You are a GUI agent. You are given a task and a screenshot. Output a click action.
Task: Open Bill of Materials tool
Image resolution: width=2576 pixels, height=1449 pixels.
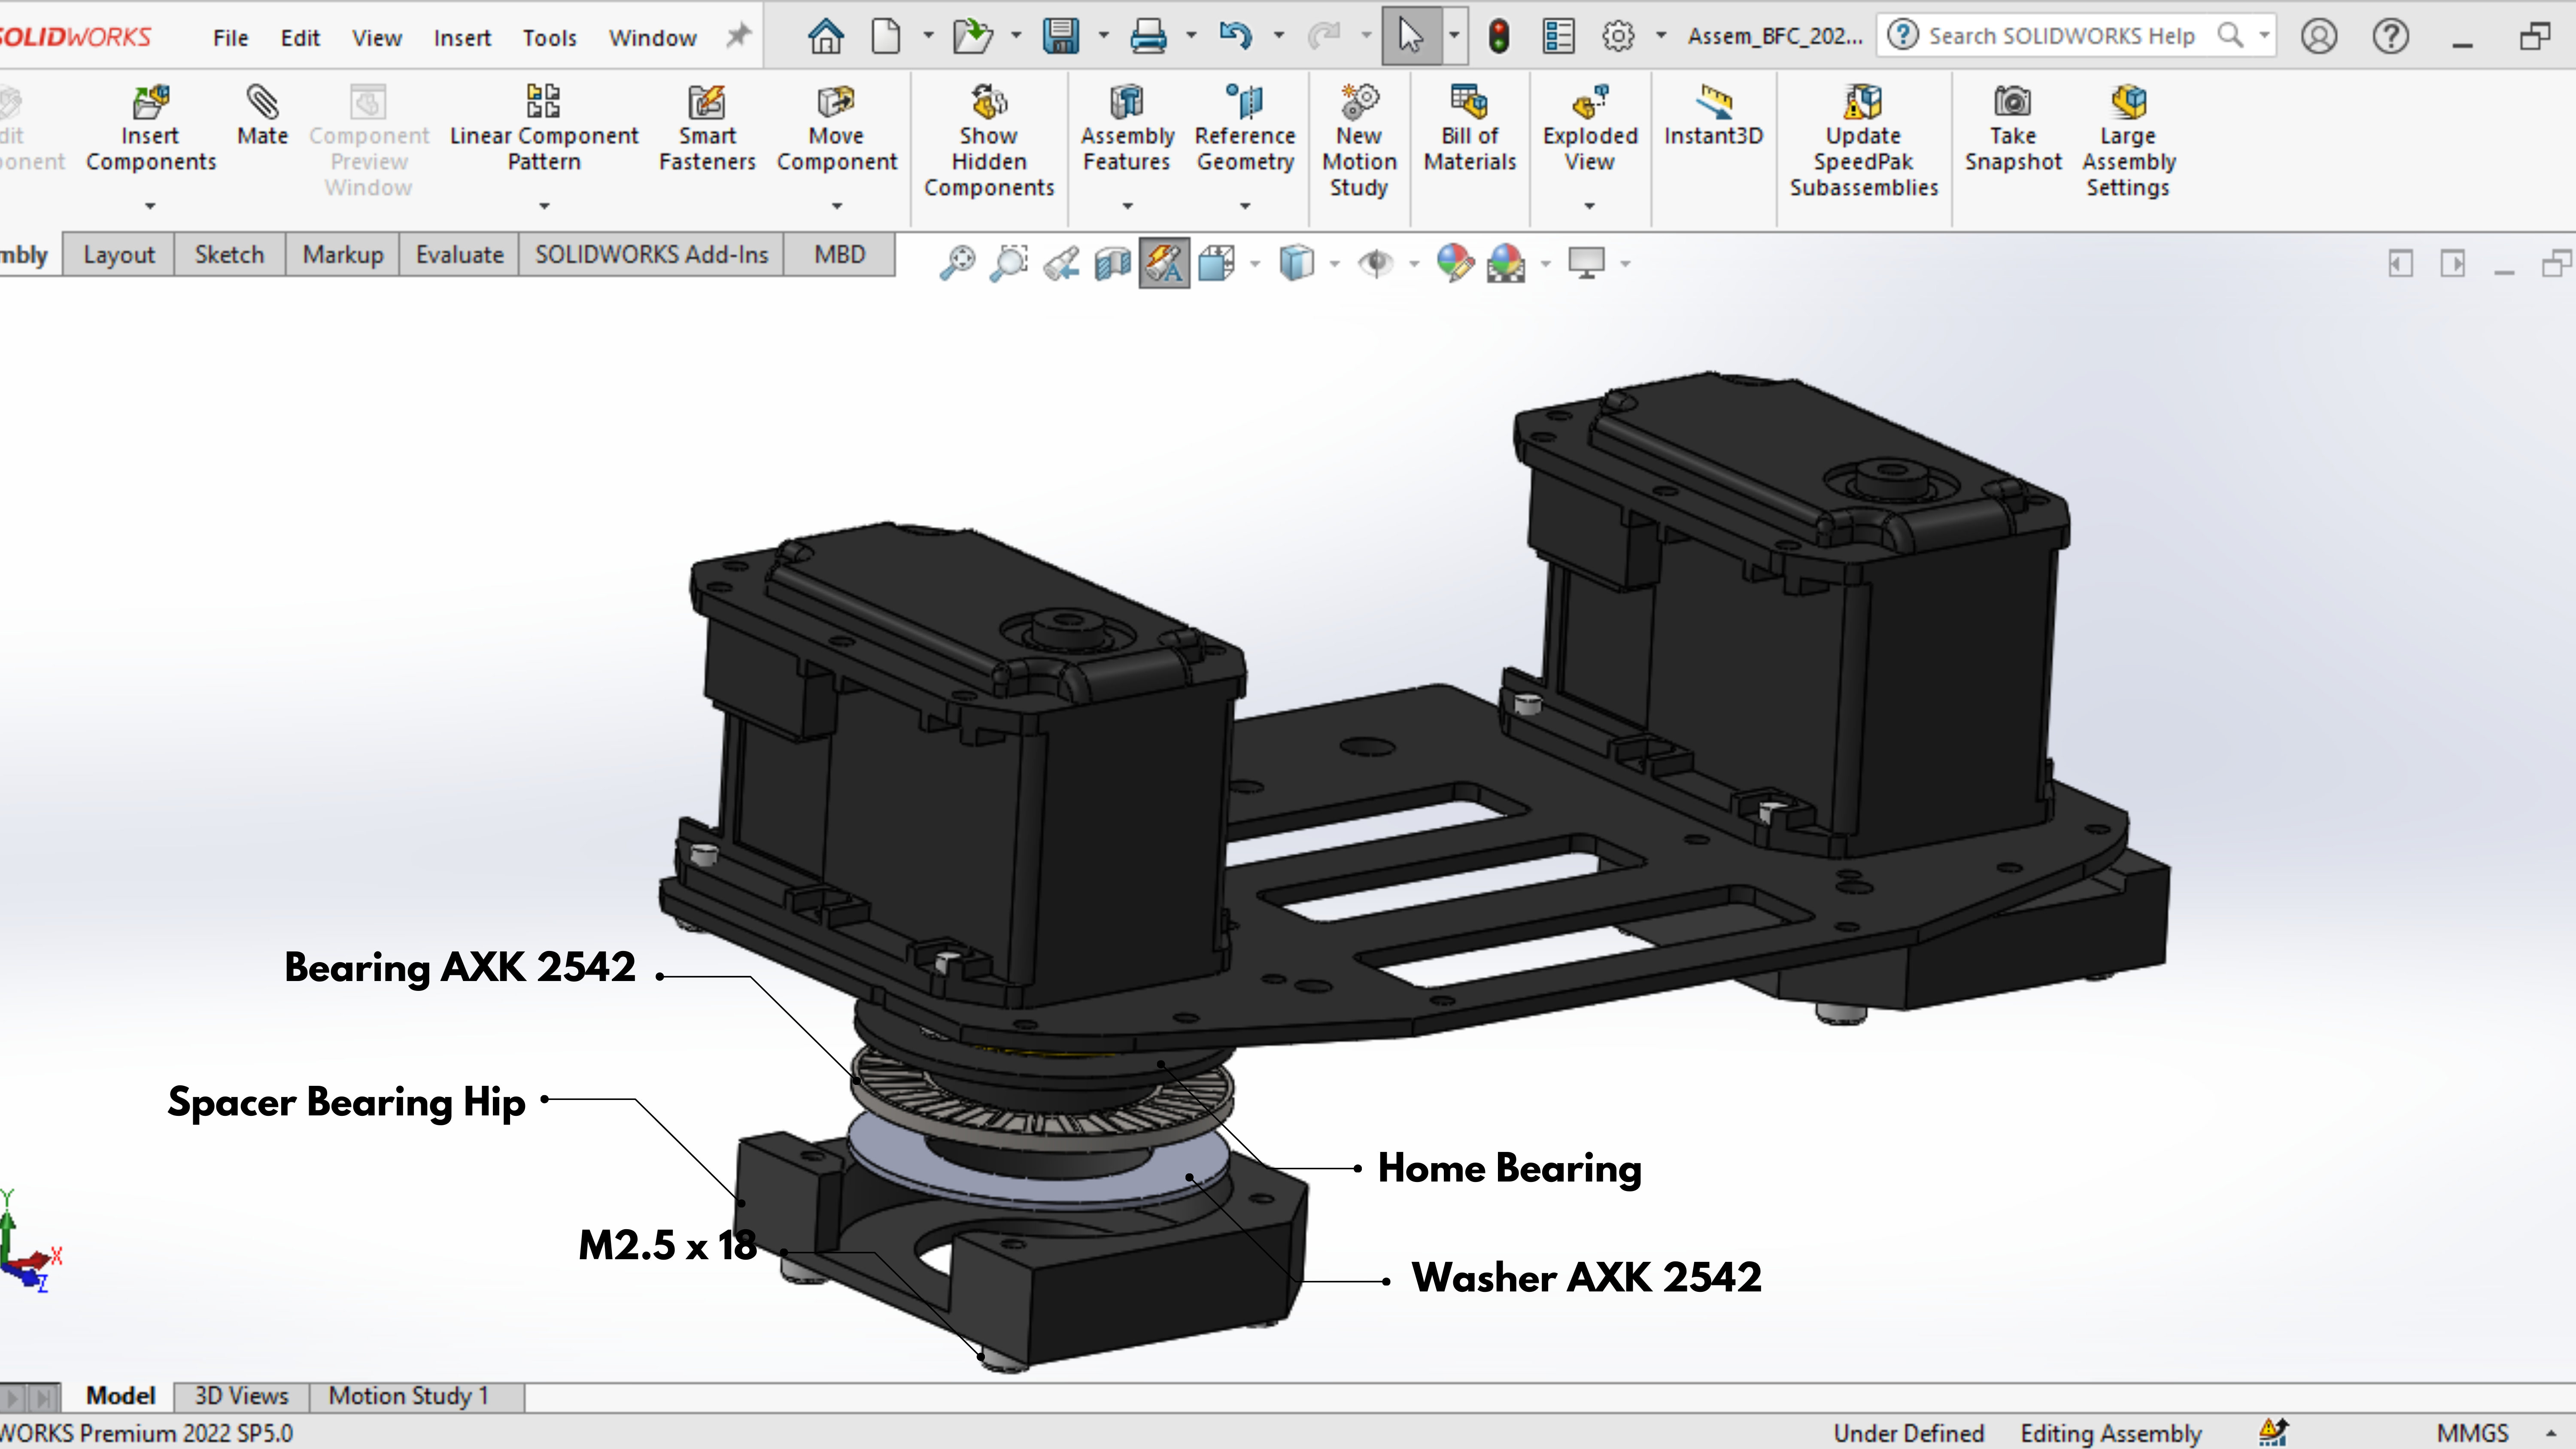coord(1469,128)
